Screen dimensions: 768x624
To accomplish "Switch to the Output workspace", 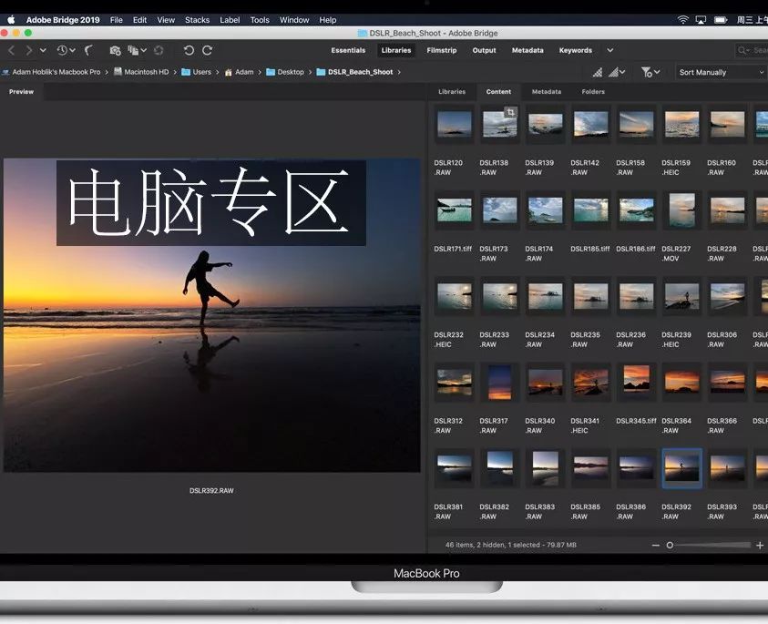I will [484, 50].
